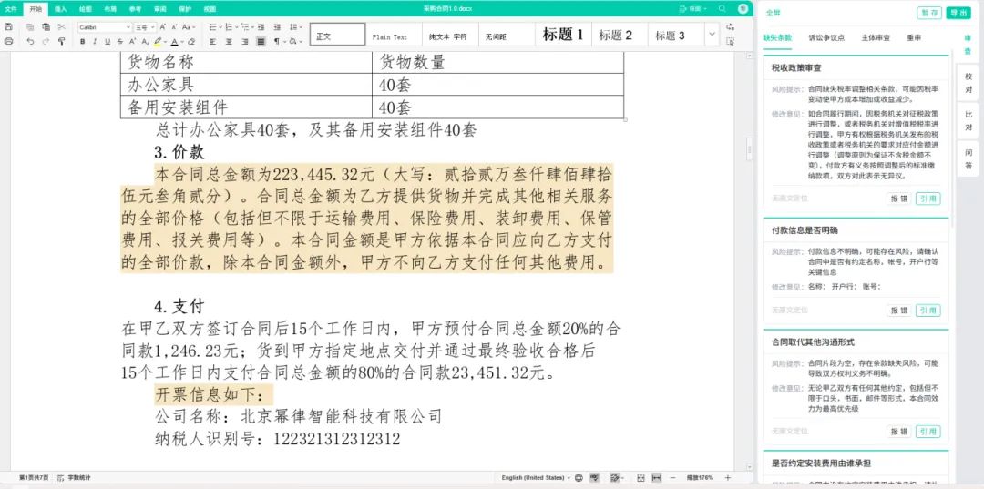
Task: Click the 导出 button
Action: [958, 13]
